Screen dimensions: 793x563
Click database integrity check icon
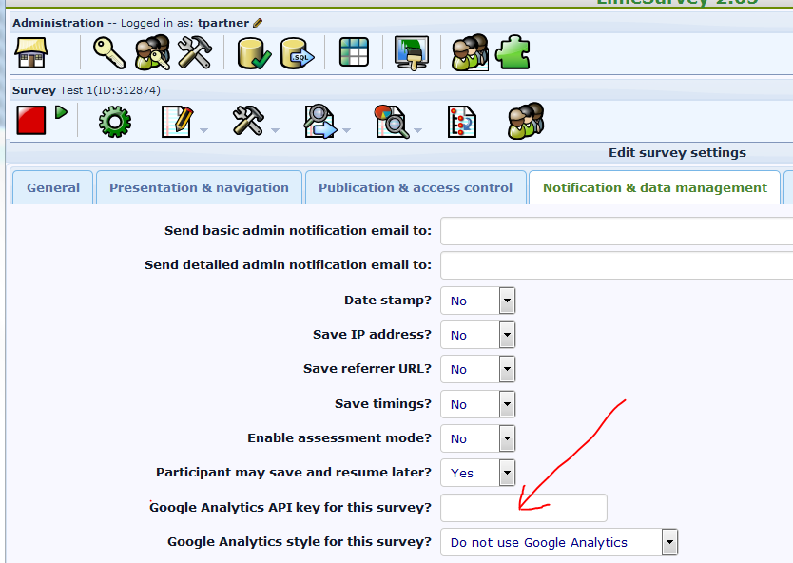[x=254, y=53]
